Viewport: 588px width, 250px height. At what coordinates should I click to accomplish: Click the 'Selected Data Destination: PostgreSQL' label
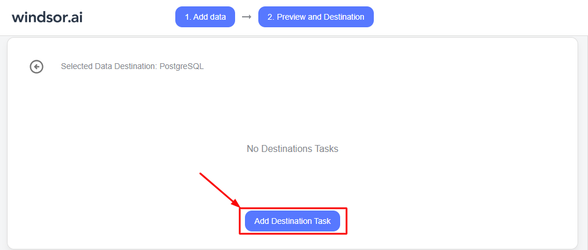[x=132, y=66]
